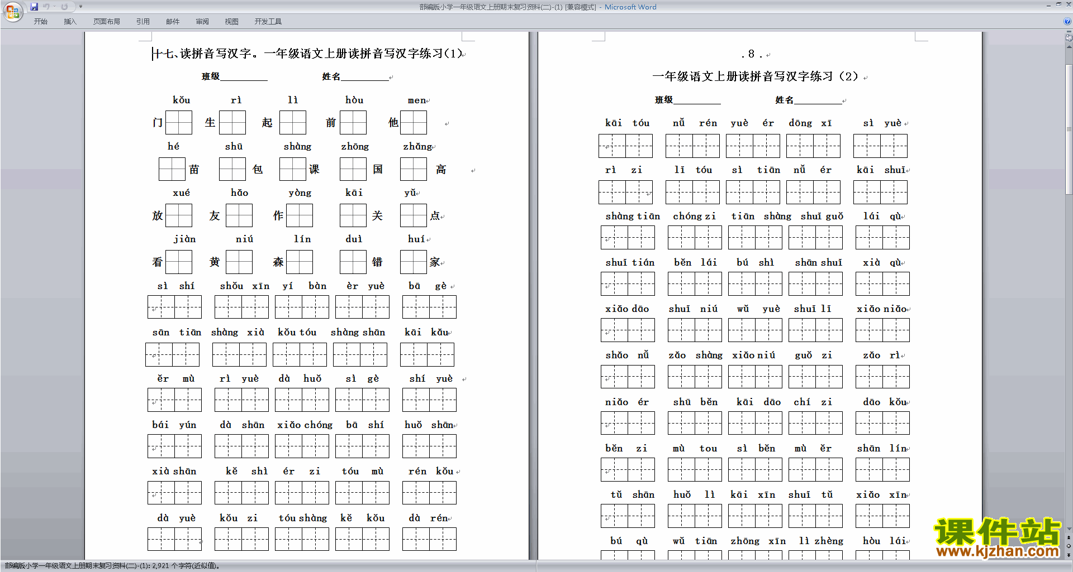Click the answer box after 生

232,122
